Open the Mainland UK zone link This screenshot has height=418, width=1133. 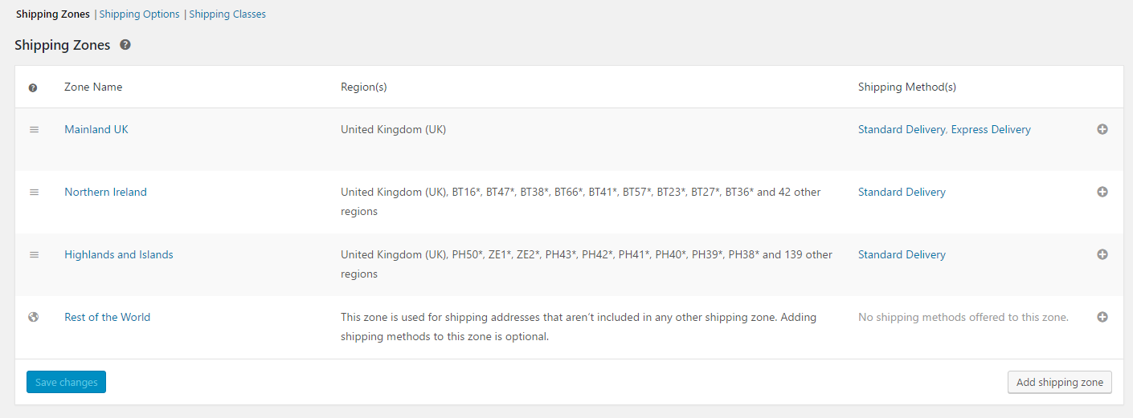96,129
